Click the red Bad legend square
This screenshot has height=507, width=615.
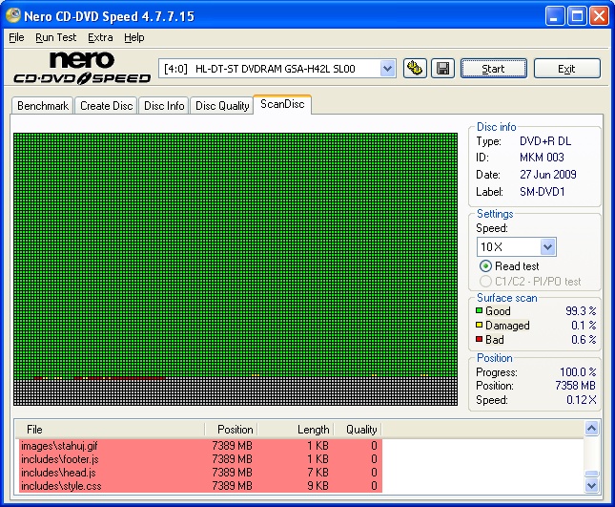479,339
